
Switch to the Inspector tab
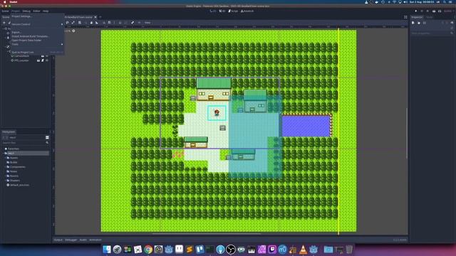417,17
